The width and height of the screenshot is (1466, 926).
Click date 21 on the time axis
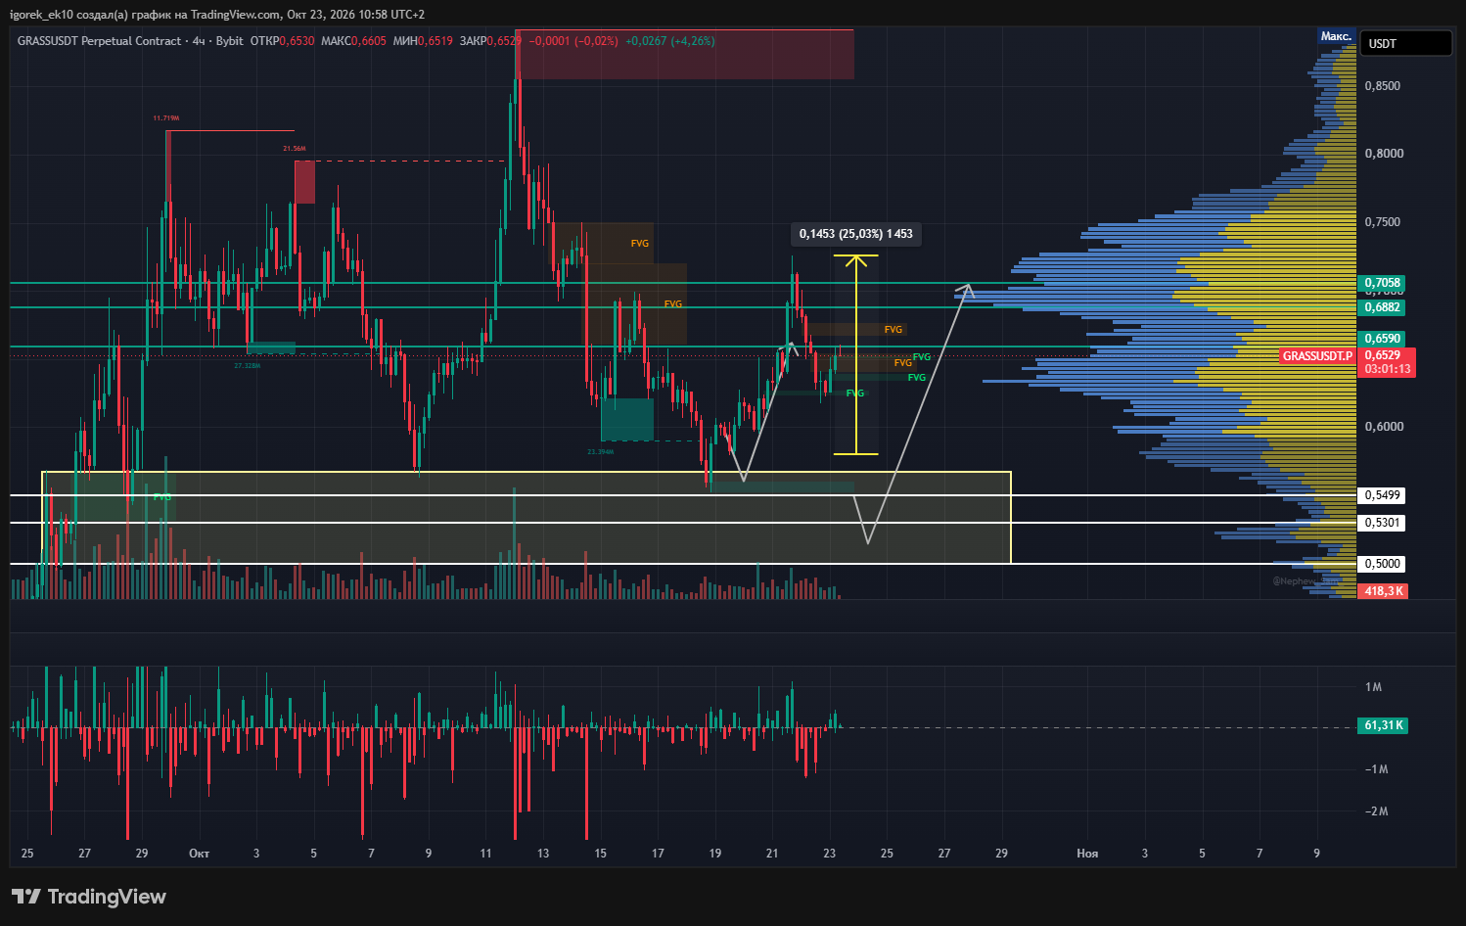pos(772,854)
